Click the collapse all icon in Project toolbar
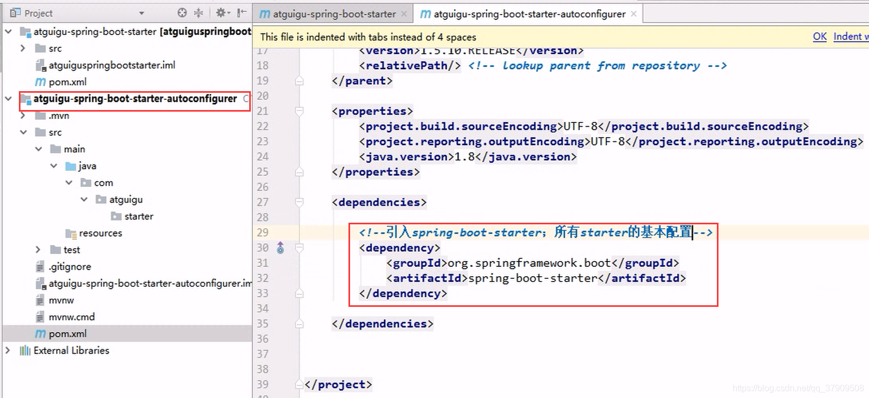The height and width of the screenshot is (398, 869). click(x=199, y=12)
